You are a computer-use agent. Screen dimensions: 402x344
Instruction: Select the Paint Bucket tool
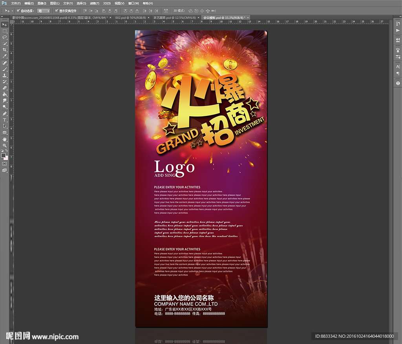pyautogui.click(x=5, y=94)
